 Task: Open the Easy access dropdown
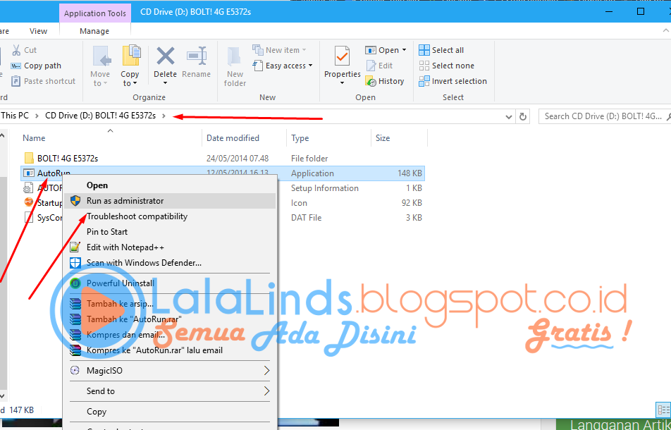283,66
